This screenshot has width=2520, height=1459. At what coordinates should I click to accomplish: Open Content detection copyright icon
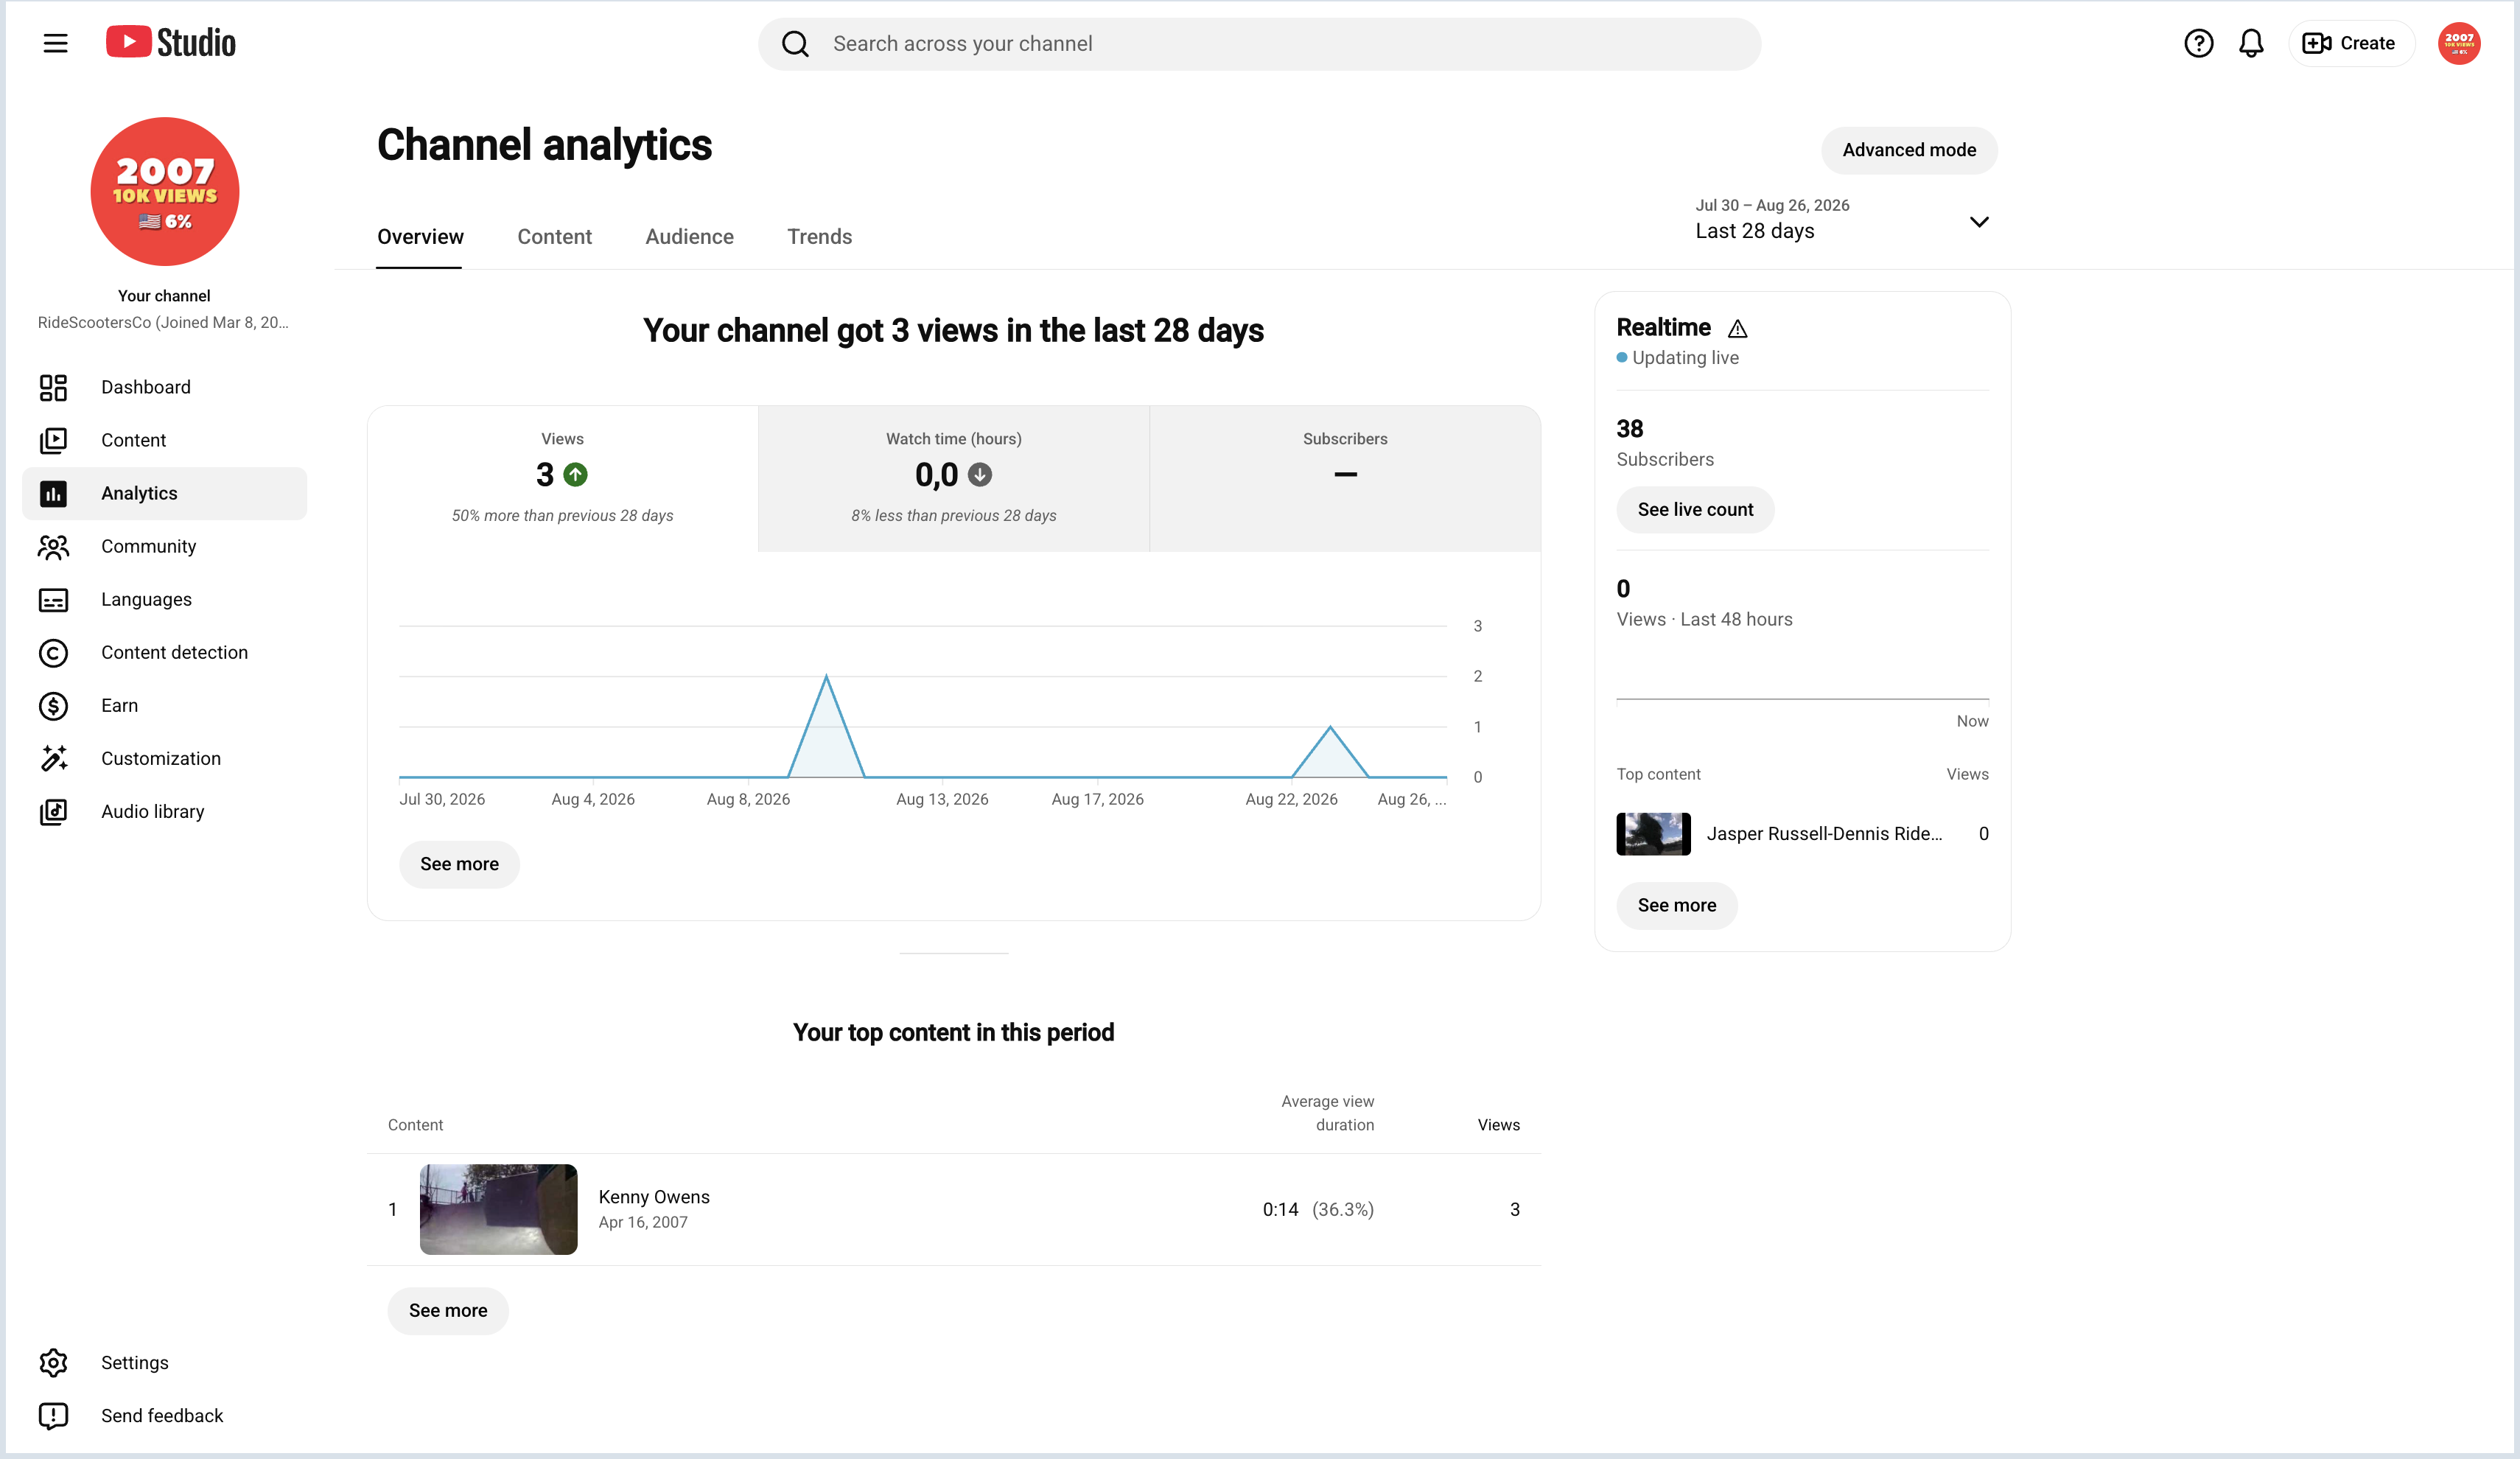point(53,653)
